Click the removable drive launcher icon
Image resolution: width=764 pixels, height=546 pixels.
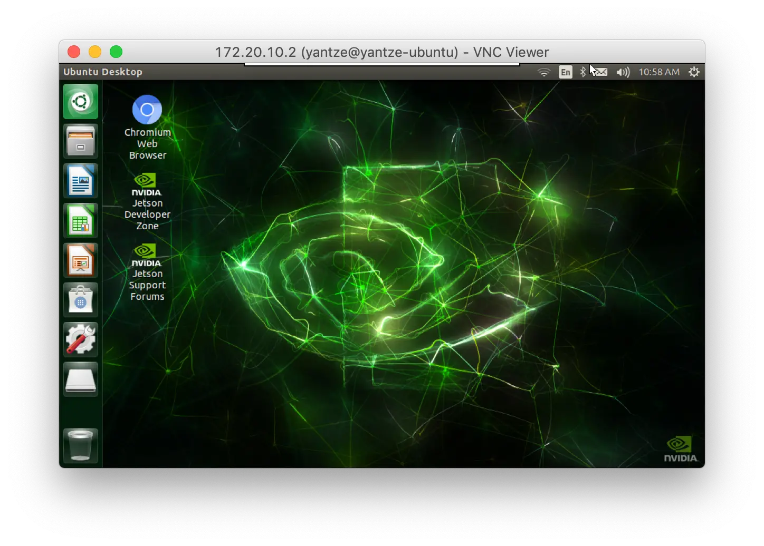point(80,379)
